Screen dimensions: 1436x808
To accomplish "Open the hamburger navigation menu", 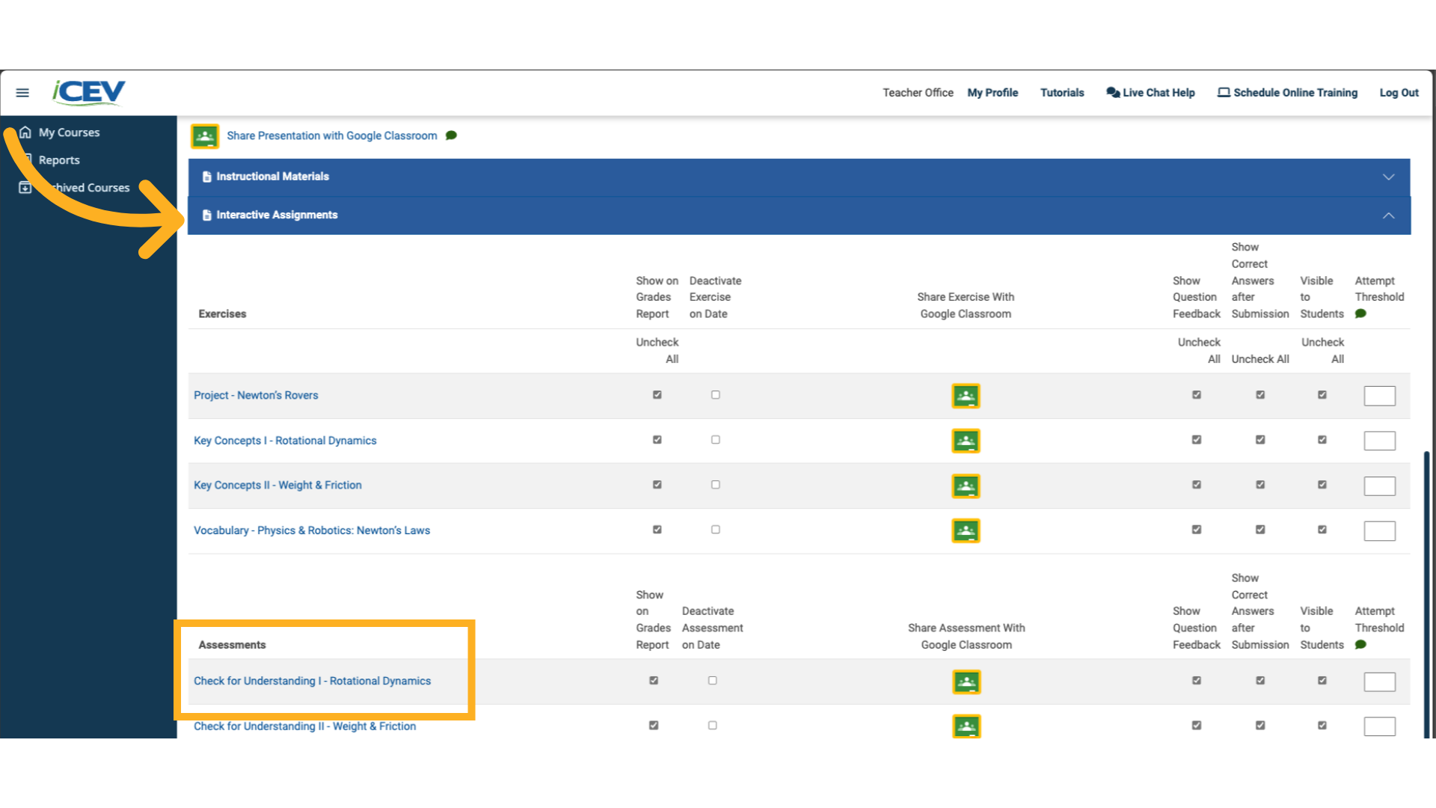I will (x=22, y=92).
